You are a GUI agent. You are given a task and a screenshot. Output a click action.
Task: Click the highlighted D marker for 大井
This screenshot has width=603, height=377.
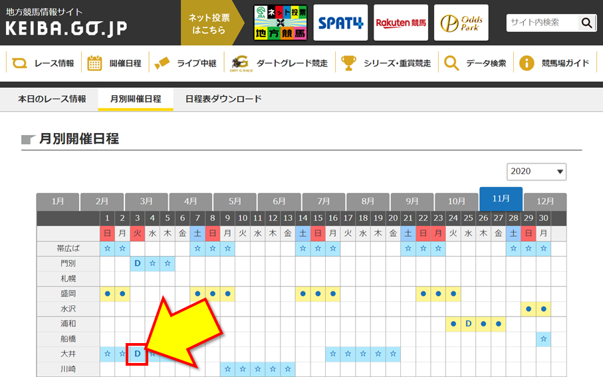137,354
